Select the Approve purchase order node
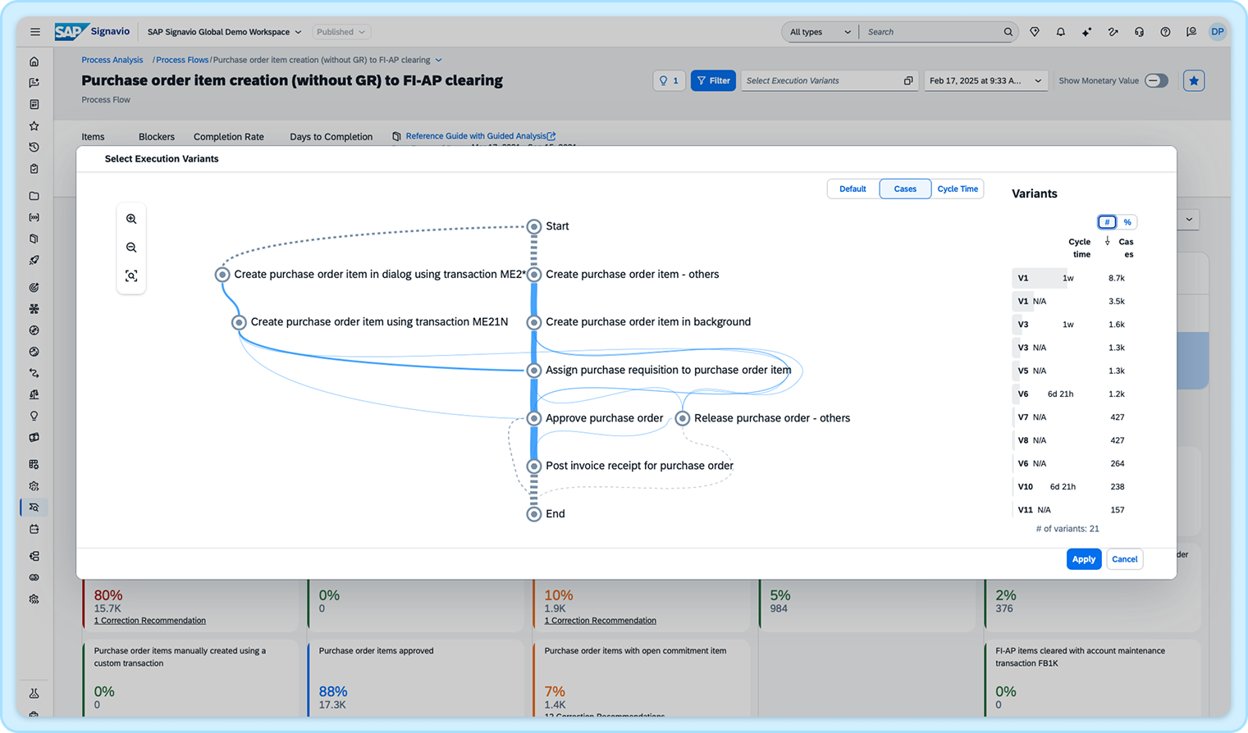This screenshot has height=733, width=1248. (x=534, y=418)
